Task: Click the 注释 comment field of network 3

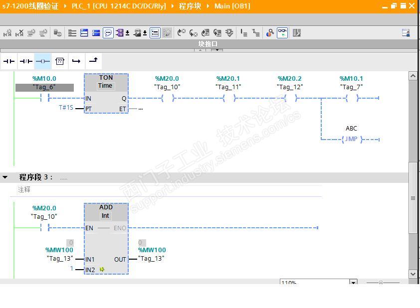Action: pos(170,190)
